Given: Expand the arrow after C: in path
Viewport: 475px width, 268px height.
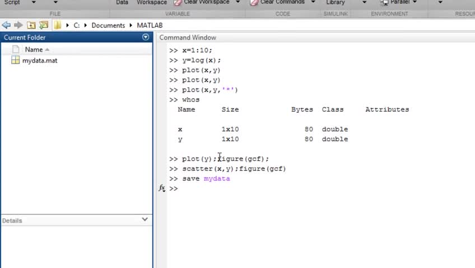Looking at the screenshot, I should point(86,25).
